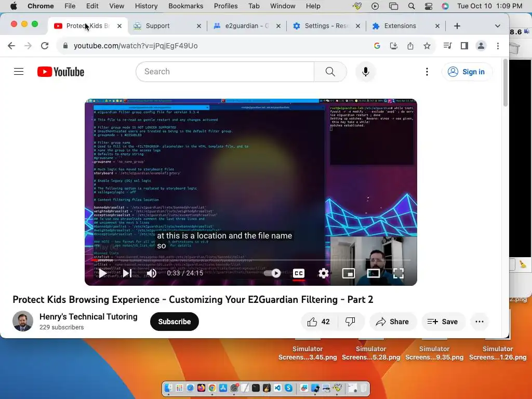Go to YouTube home via logo

(x=61, y=72)
